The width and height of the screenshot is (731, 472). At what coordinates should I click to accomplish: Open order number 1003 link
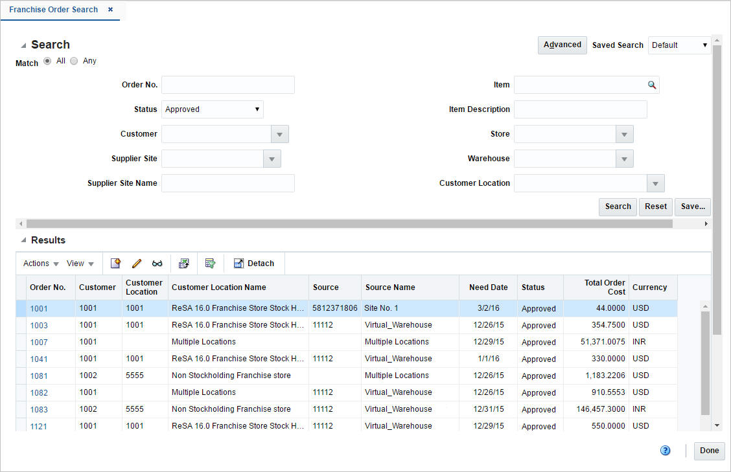(39, 325)
